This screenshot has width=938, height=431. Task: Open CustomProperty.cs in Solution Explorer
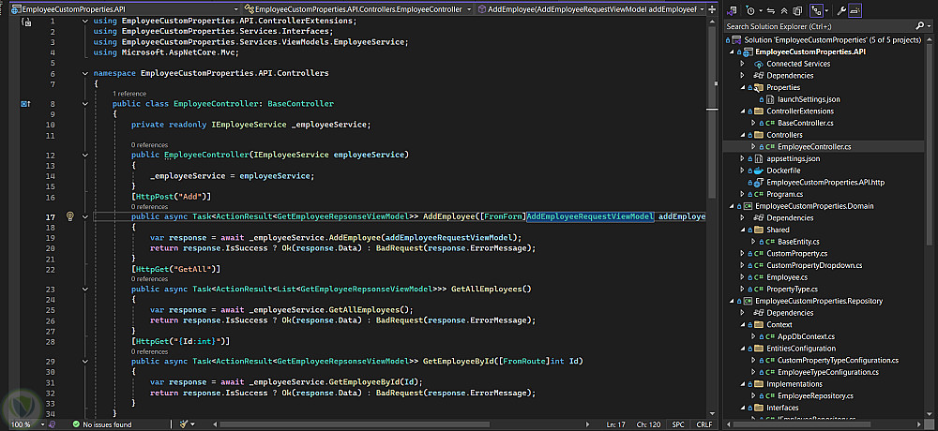(796, 254)
